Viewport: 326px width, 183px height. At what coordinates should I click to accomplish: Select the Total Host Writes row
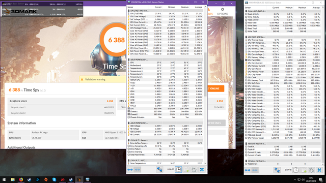166,155
